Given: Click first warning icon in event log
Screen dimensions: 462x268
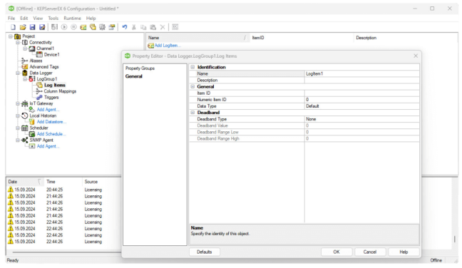Looking at the screenshot, I should (11, 190).
